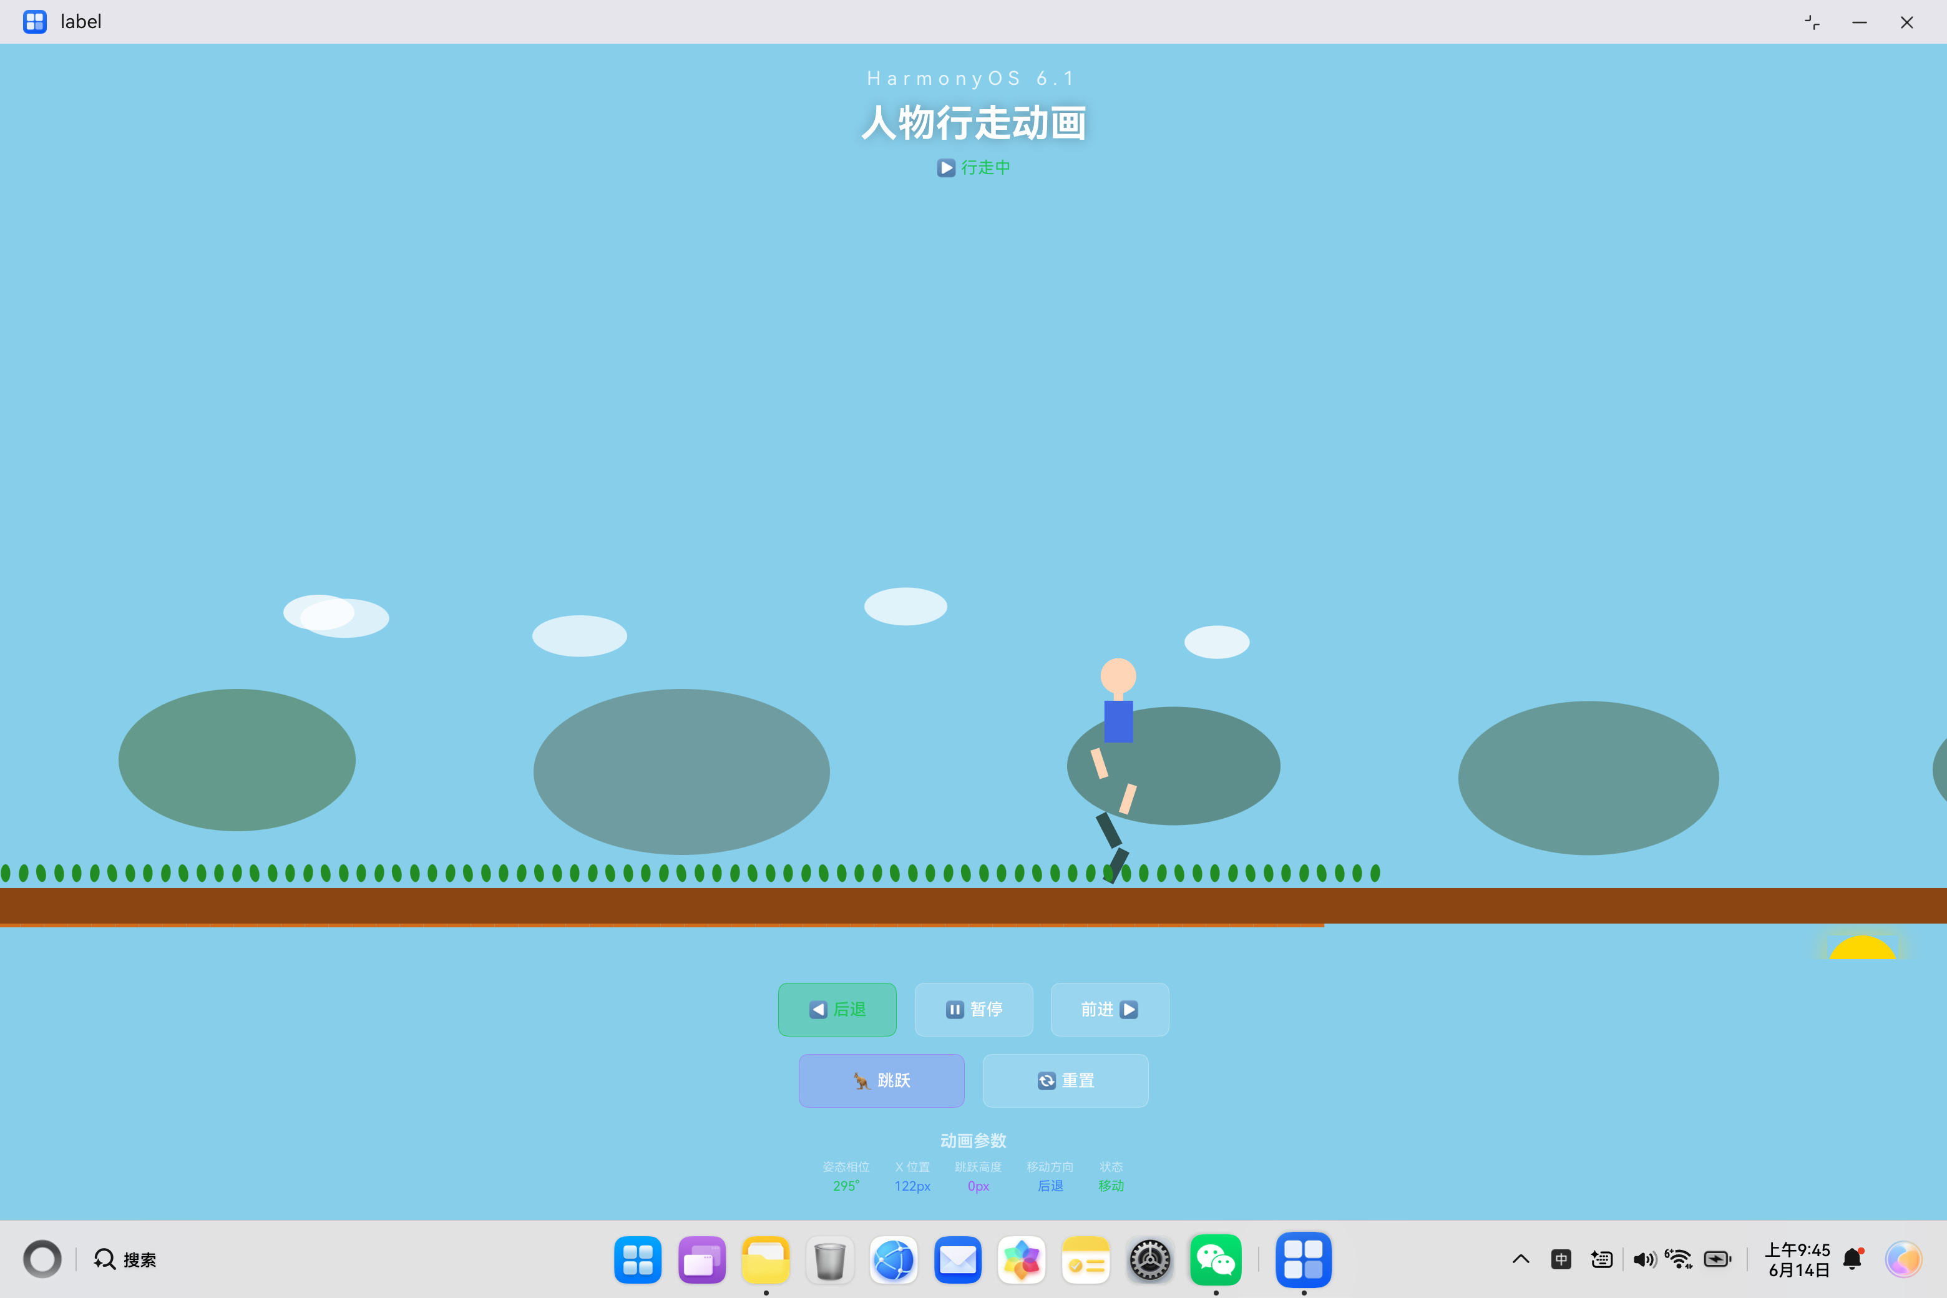This screenshot has width=1947, height=1298.
Task: Open the Gallery photos app in dock
Action: pyautogui.click(x=1022, y=1259)
